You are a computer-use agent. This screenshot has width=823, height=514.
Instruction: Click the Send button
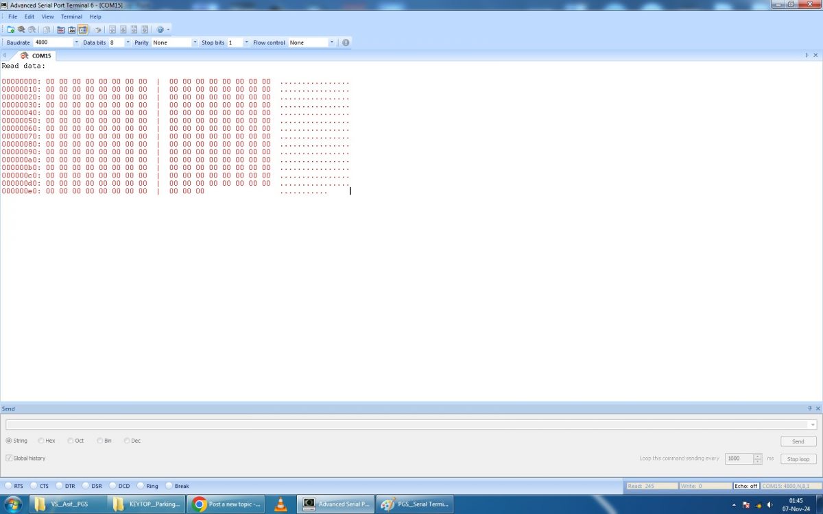(798, 441)
